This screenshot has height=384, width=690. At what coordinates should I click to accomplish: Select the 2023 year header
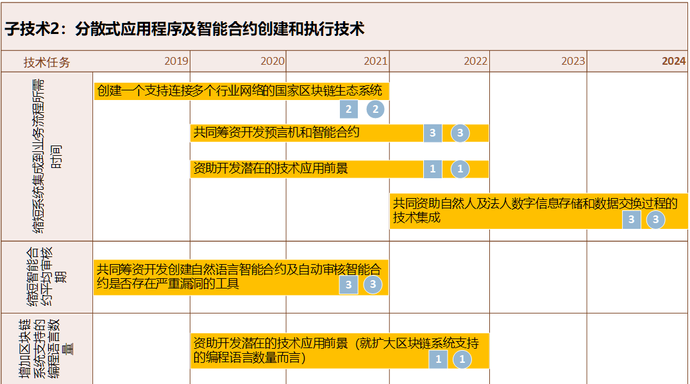[x=573, y=61]
